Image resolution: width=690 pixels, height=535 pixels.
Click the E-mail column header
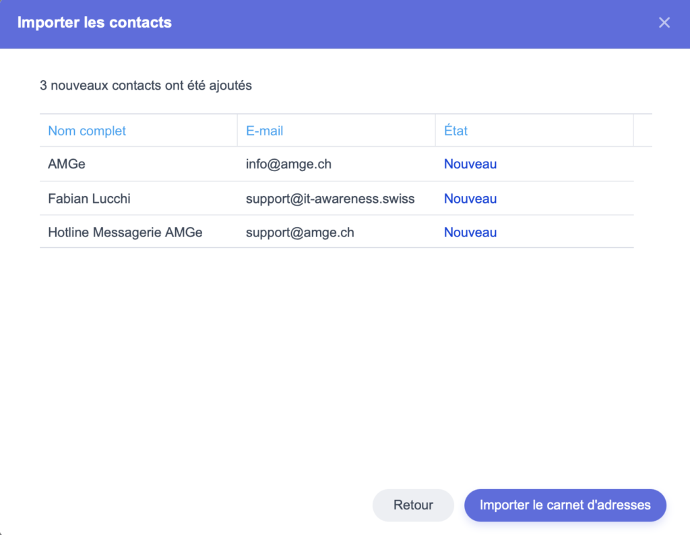[x=265, y=131]
